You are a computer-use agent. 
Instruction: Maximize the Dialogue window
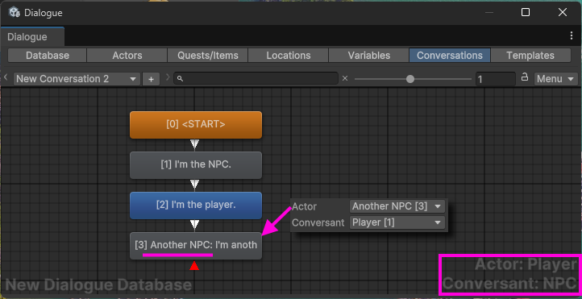pyautogui.click(x=526, y=13)
